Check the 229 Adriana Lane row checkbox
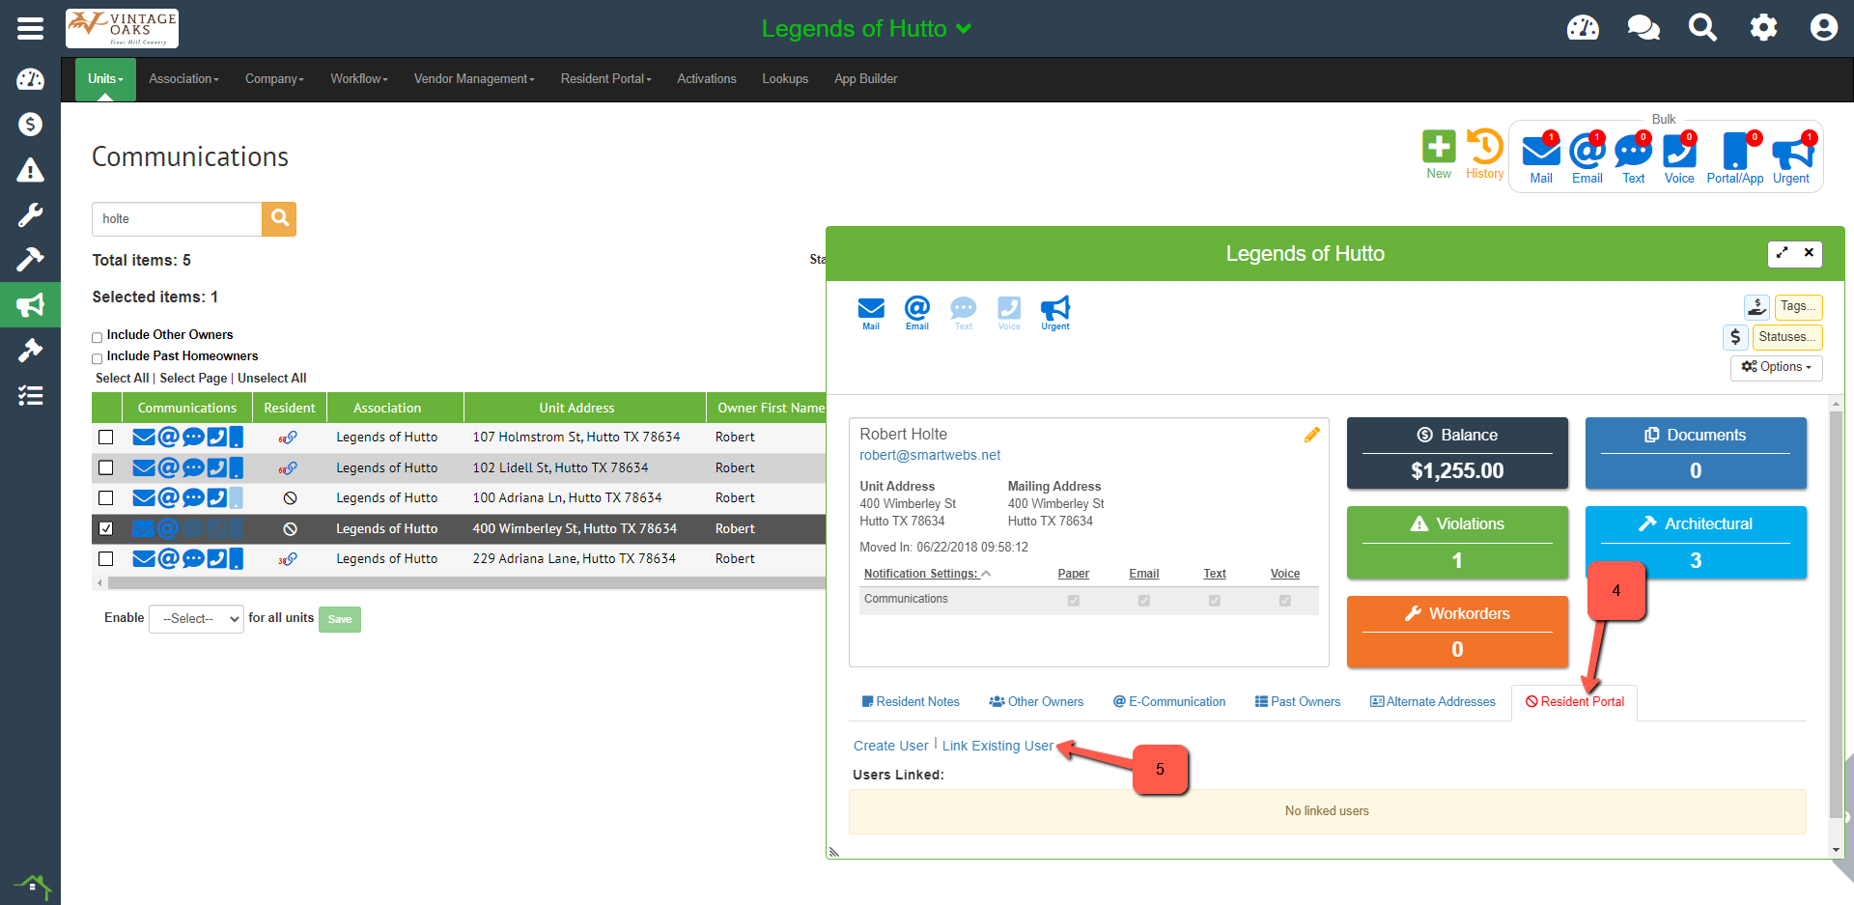The height and width of the screenshot is (905, 1854). coord(106,559)
